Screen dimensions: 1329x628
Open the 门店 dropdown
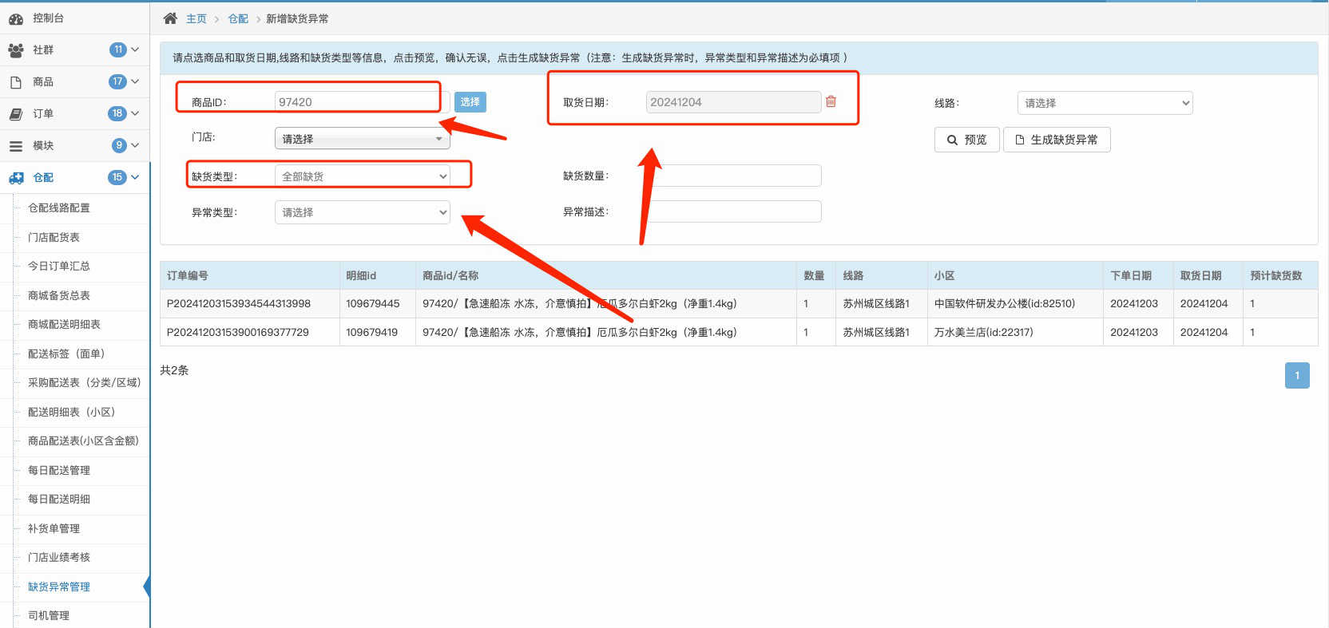(x=363, y=139)
